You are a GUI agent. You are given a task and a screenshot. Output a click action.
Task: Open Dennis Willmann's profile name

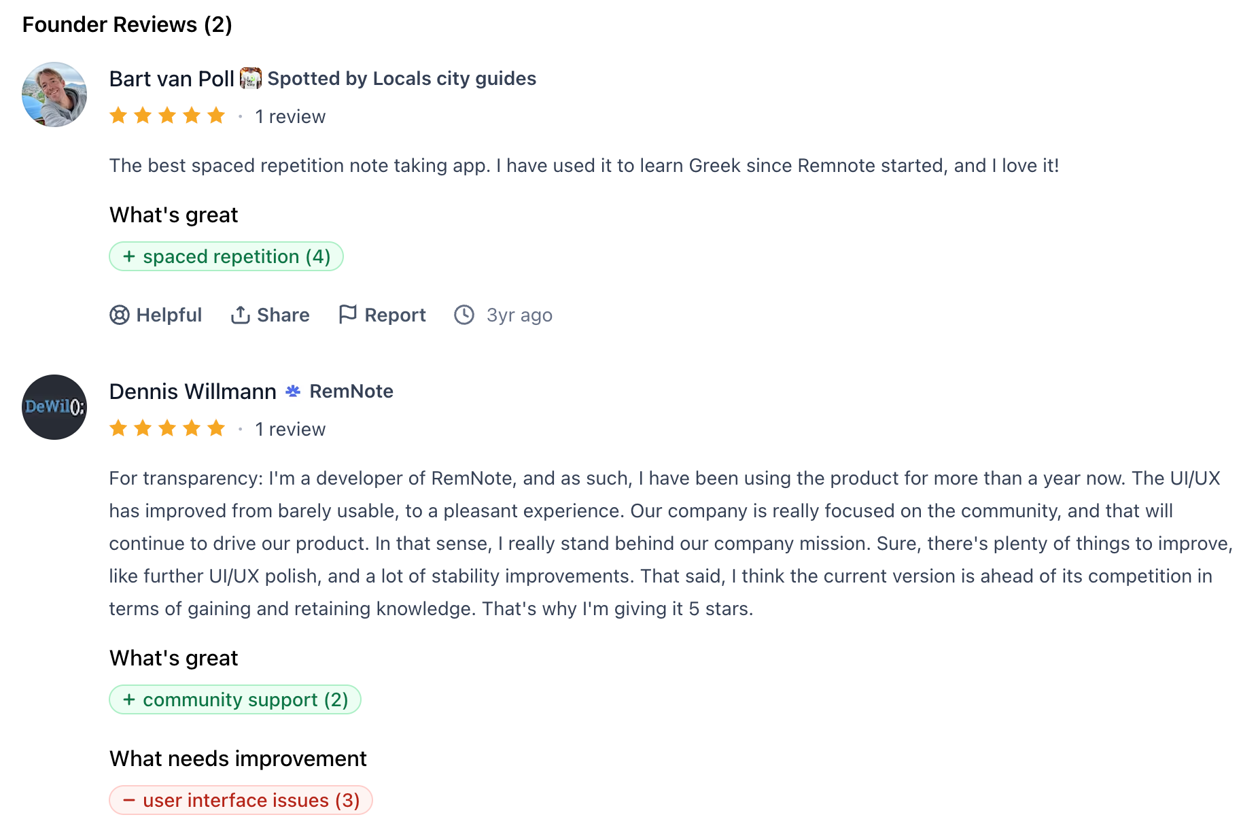tap(192, 392)
